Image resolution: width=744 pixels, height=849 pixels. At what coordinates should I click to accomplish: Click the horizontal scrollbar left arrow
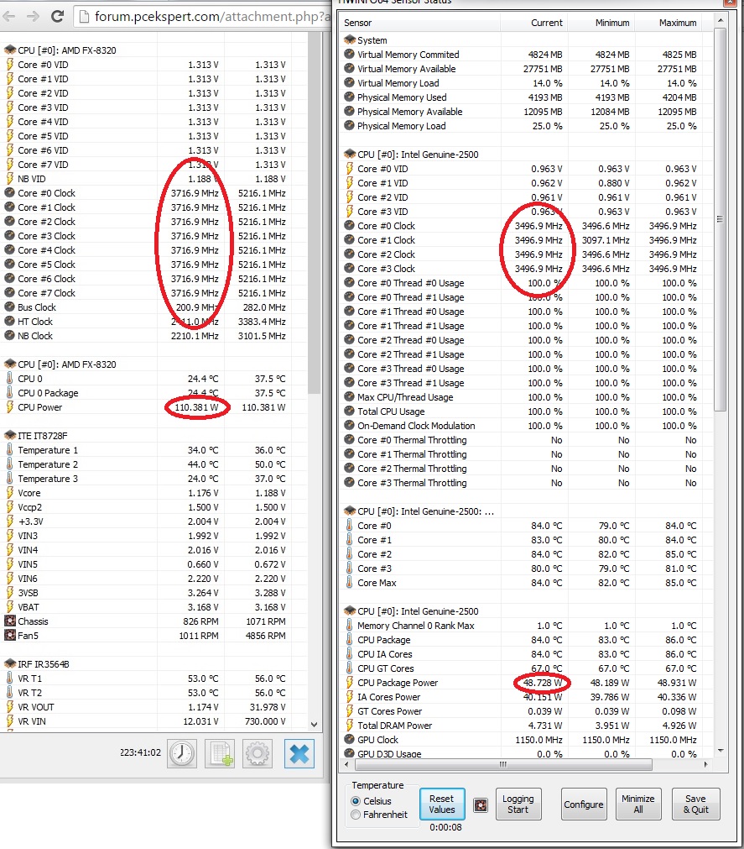point(346,764)
